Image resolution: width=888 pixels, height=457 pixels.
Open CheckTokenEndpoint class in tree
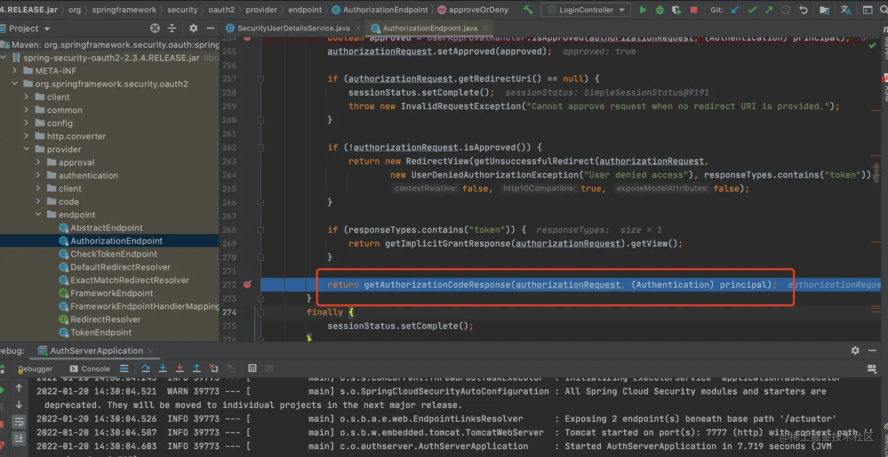tap(114, 254)
